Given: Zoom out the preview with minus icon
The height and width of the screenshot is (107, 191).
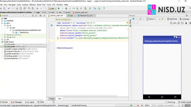Looking at the screenshot, I should pos(171,23).
